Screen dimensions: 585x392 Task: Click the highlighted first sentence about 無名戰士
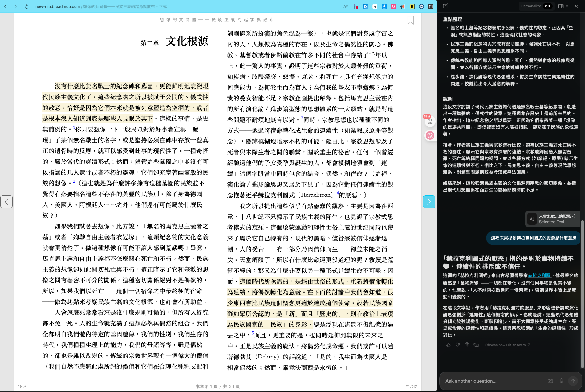click(125, 102)
